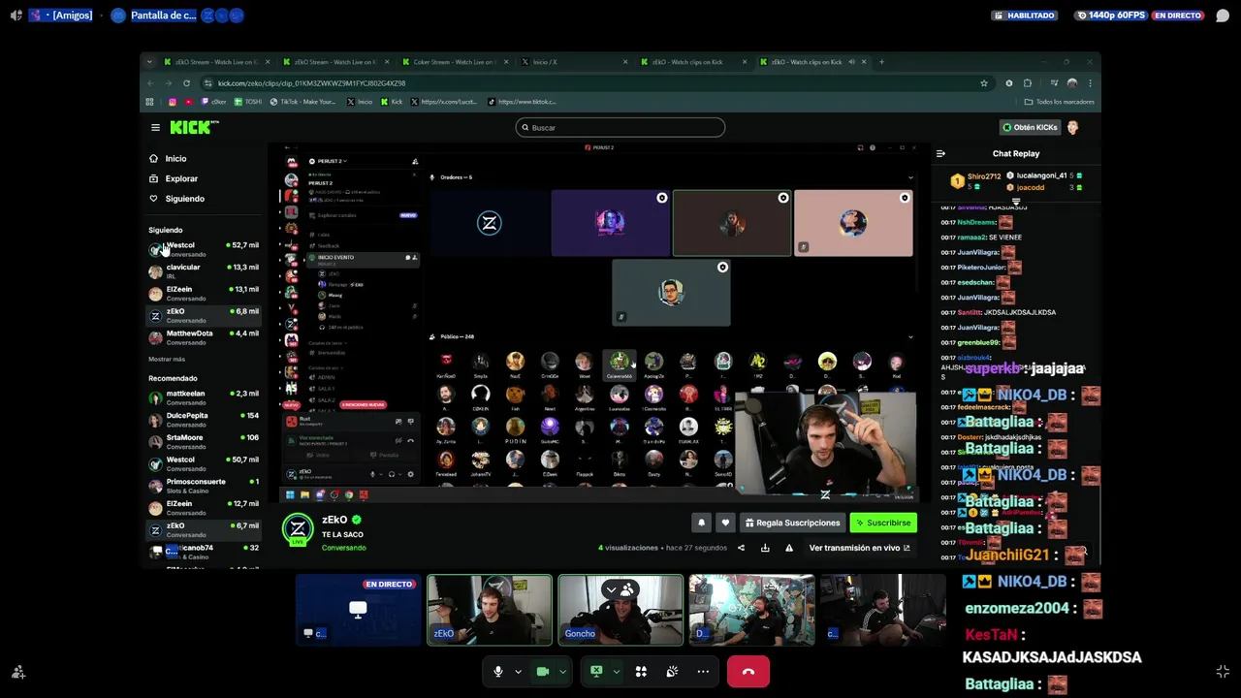Click the share clip icon
Viewport: 1241px width, 698px height.
tap(741, 548)
